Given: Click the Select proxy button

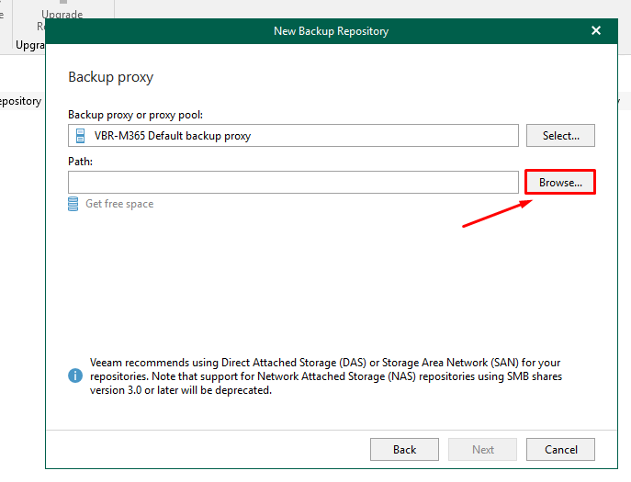Looking at the screenshot, I should pyautogui.click(x=560, y=136).
